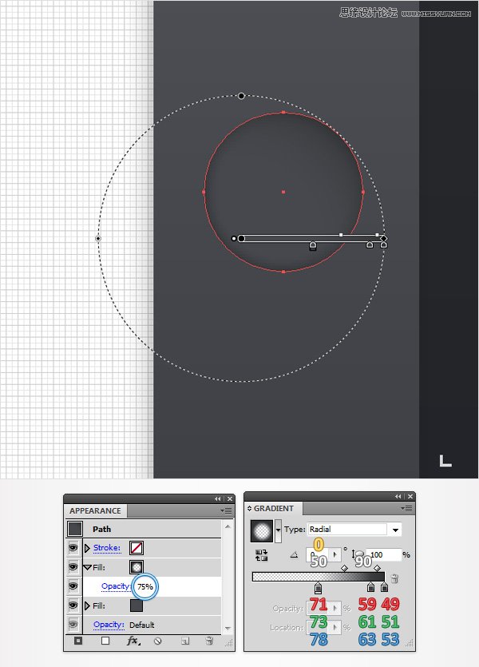Click the Opacity link showing Default
Image resolution: width=479 pixels, height=667 pixels.
tap(109, 625)
